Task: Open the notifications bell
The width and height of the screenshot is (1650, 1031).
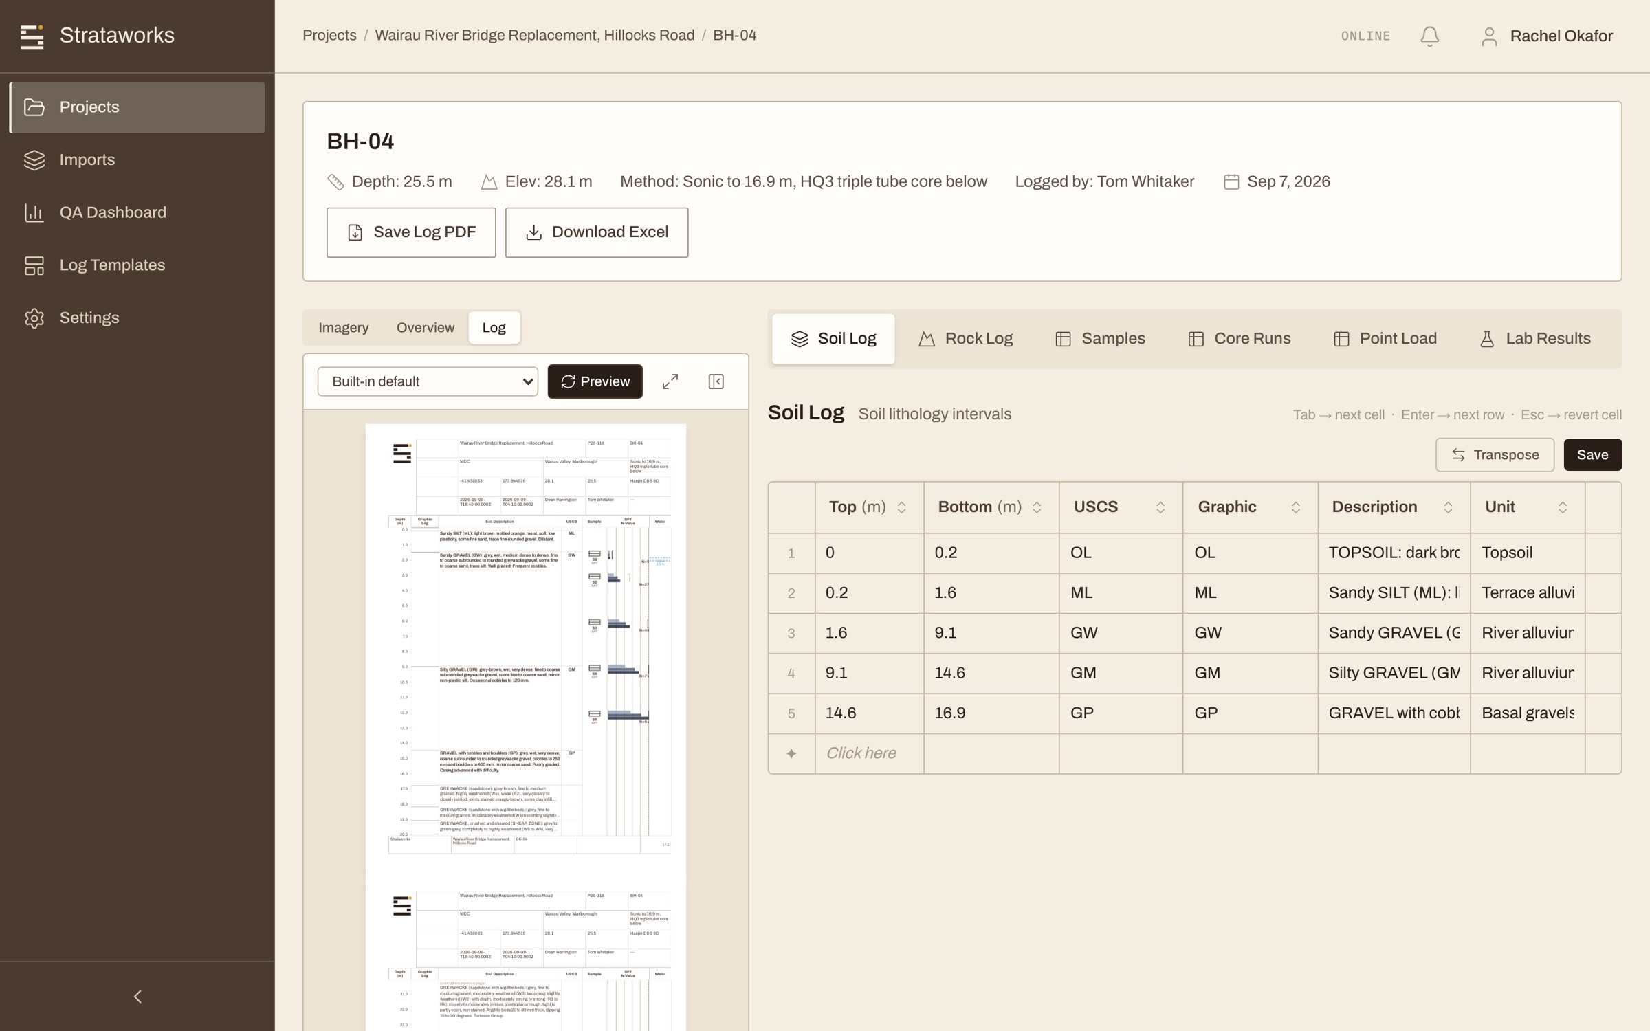Action: pos(1429,36)
